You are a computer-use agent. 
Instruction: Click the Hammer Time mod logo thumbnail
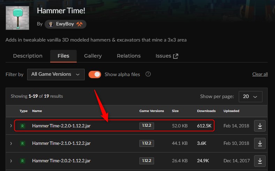tap(17, 18)
